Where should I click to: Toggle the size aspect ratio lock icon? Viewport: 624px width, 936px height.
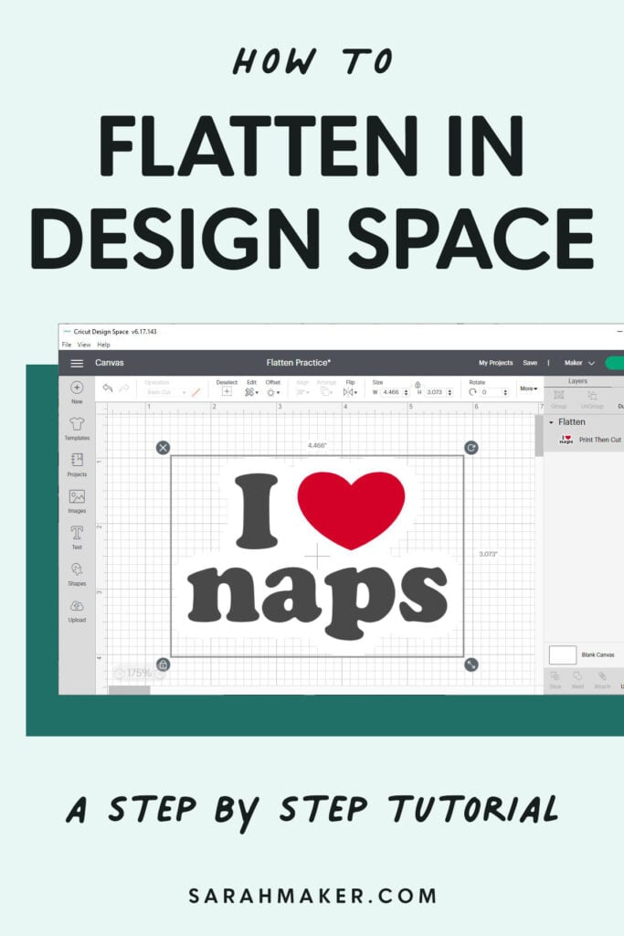tap(418, 385)
